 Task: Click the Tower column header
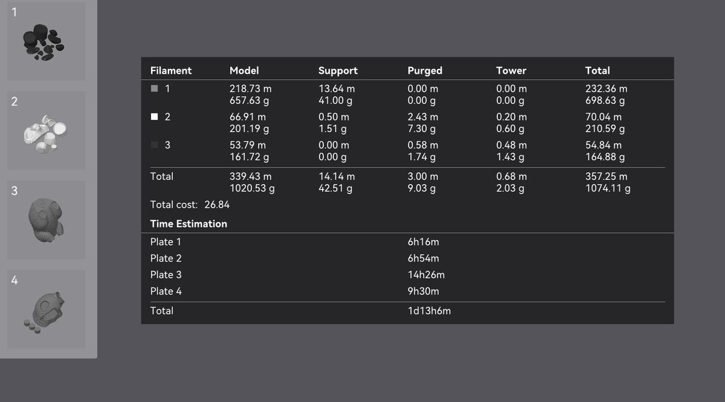pyautogui.click(x=511, y=71)
